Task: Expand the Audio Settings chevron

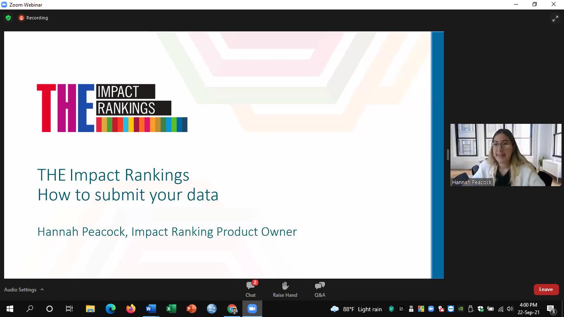Action: (x=42, y=290)
